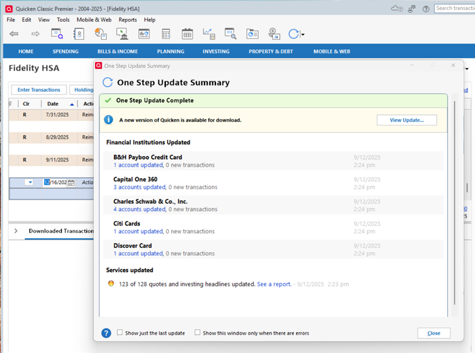
Task: Switch to the MOBILE & WEB tab
Action: pos(332,51)
